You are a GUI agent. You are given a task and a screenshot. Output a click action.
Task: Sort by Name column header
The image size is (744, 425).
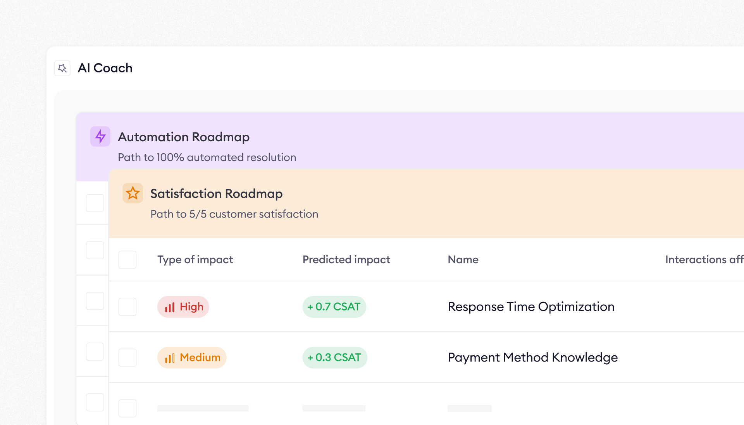pos(463,260)
